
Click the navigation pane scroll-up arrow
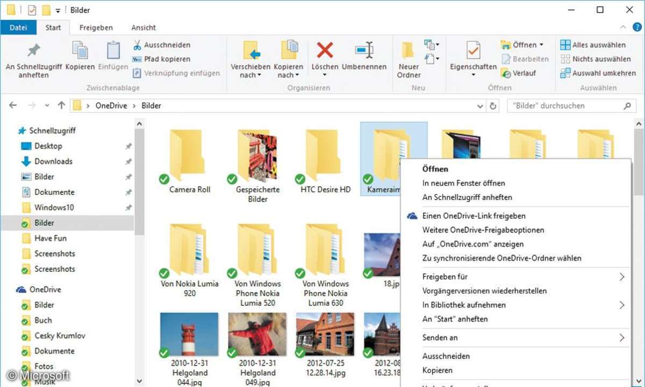click(x=139, y=124)
